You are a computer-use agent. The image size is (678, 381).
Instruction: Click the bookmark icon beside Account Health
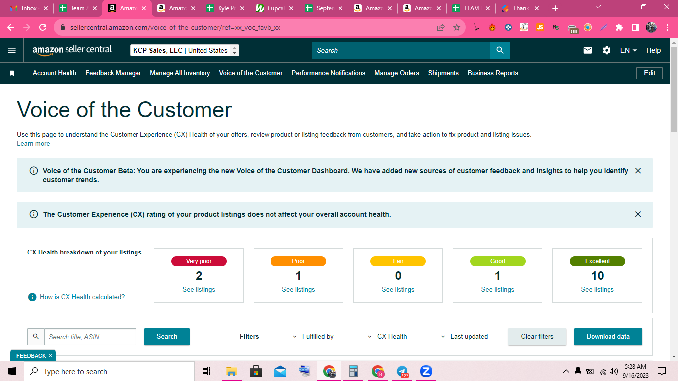[x=12, y=73]
